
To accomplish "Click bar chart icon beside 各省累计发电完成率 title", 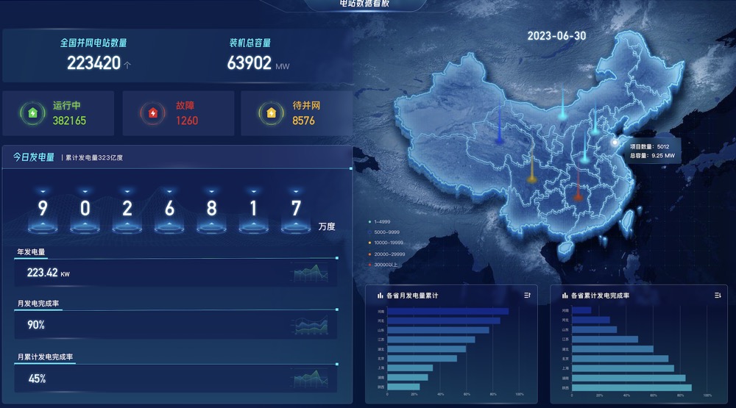I will [x=564, y=295].
